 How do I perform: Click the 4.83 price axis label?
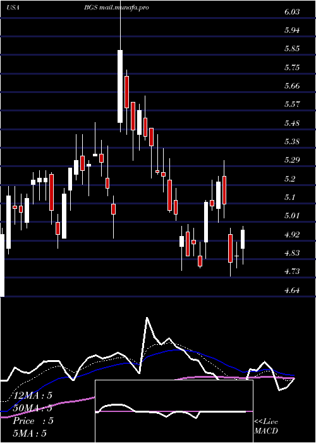[292, 253]
